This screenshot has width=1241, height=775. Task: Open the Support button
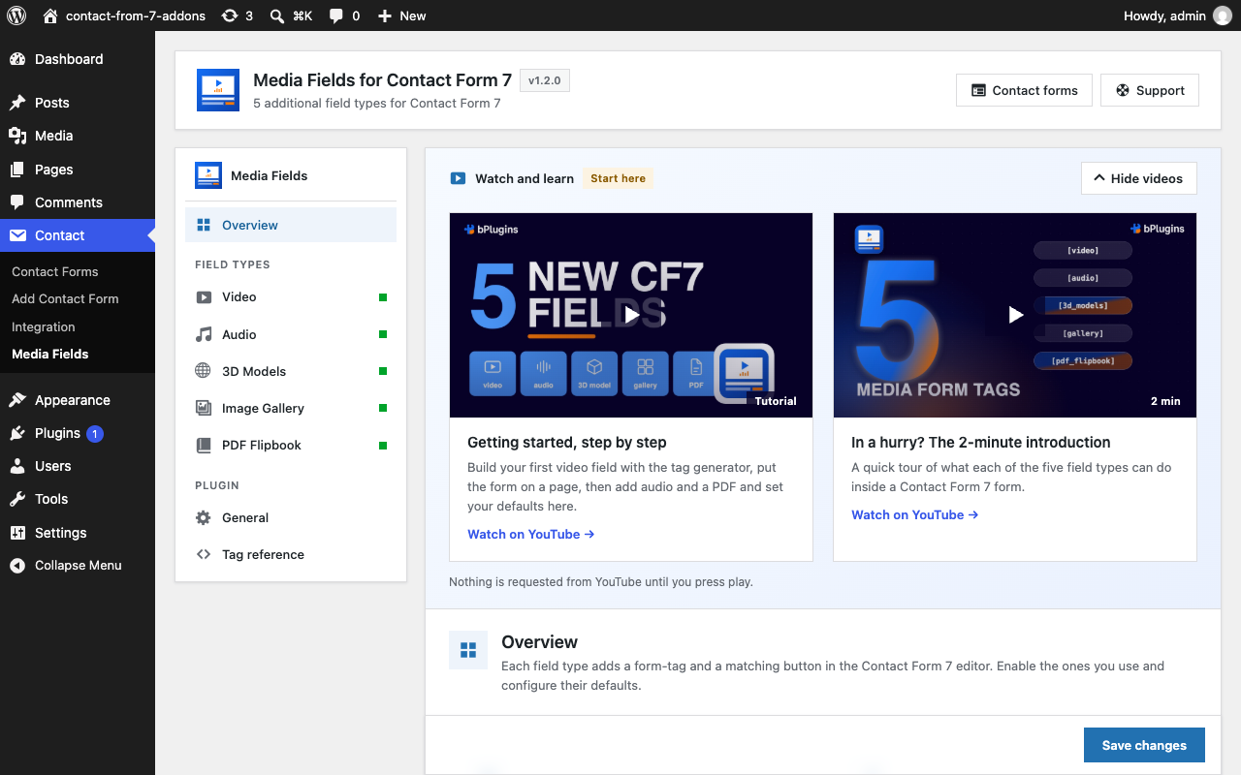(1150, 90)
